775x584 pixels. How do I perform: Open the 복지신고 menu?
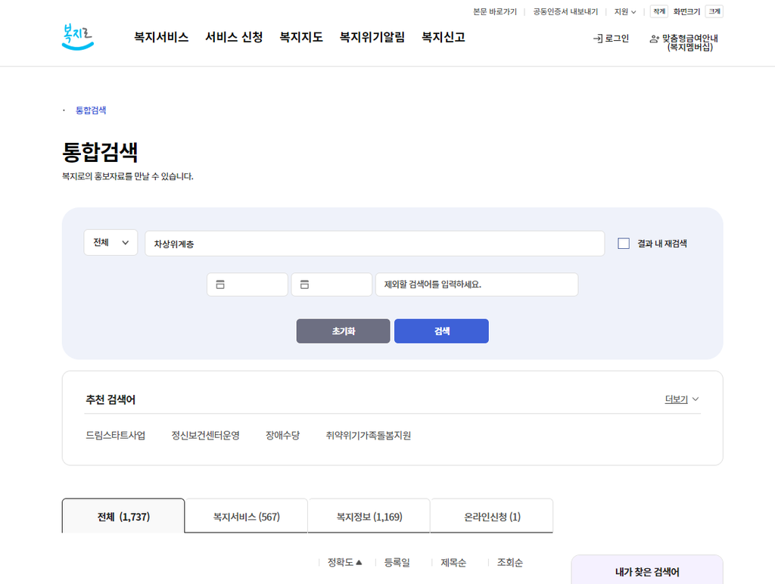[x=444, y=37]
